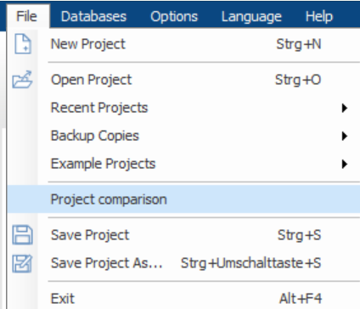Click the Recent Projects menu label
The image size is (360, 309).
[x=99, y=108]
